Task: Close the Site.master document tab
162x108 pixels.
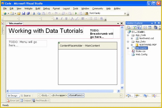Action: point(122,23)
